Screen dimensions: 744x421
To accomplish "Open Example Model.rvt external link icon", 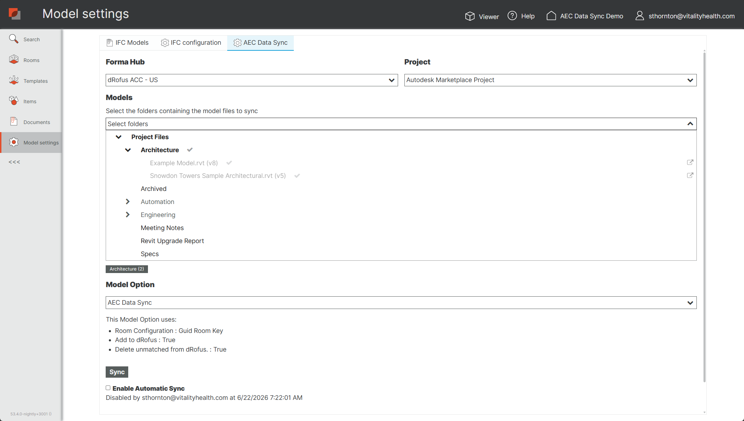I will pyautogui.click(x=690, y=162).
